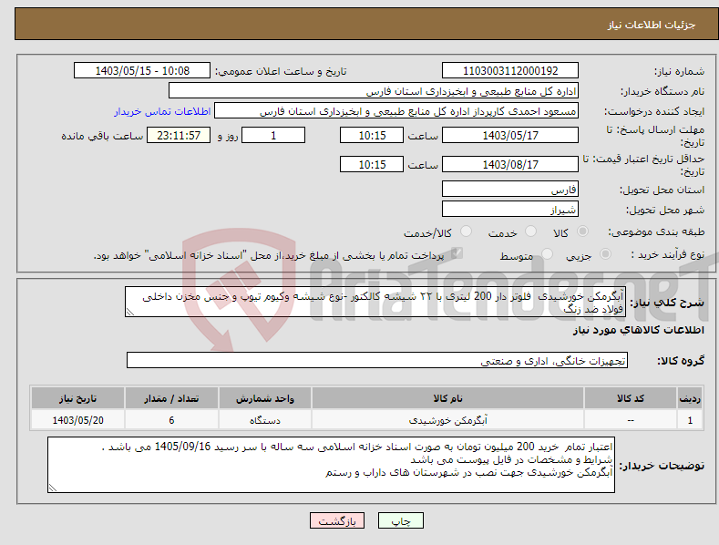Click the delivery city field شیراز
The image size is (719, 545).
coord(510,210)
